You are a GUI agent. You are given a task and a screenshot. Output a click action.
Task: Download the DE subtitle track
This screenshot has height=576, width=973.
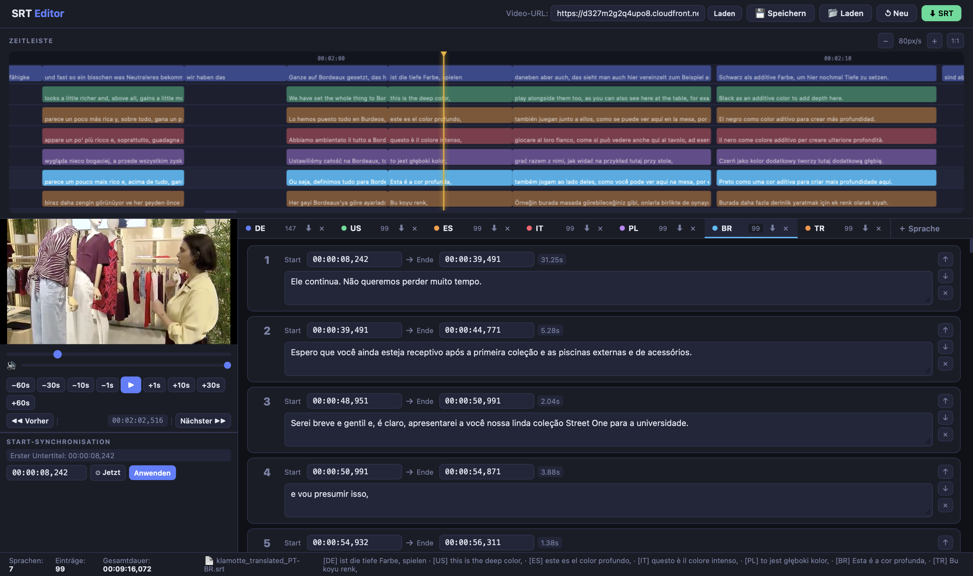(309, 228)
